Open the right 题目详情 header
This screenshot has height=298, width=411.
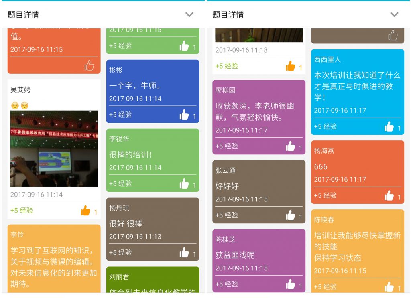pyautogui.click(x=228, y=15)
